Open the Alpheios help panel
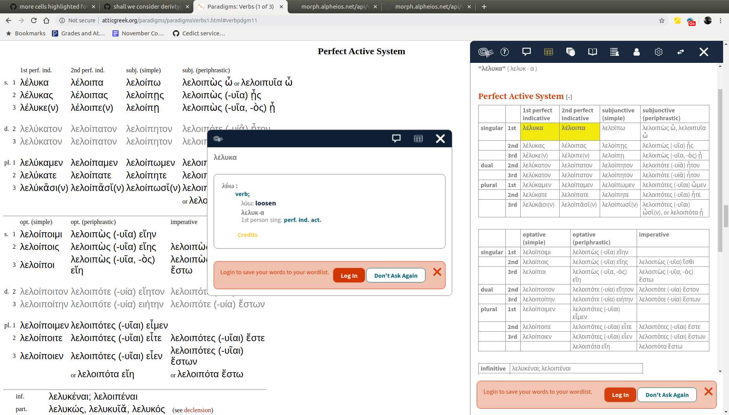This screenshot has height=415, width=729. click(x=505, y=51)
